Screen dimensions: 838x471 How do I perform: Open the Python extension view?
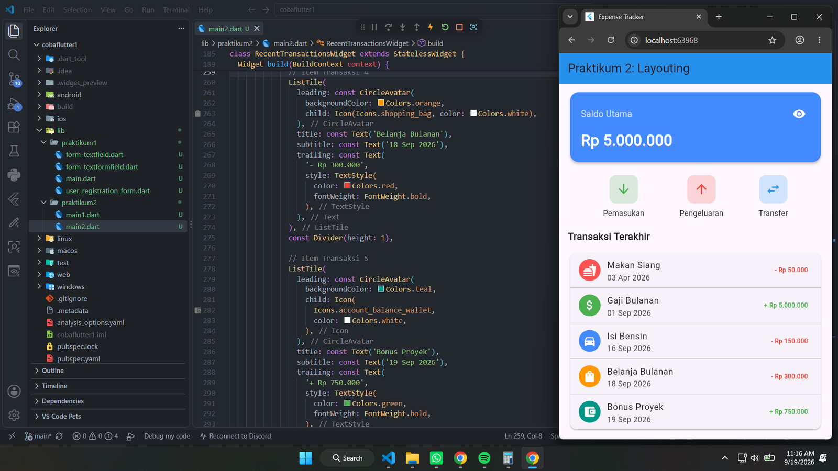point(14,175)
